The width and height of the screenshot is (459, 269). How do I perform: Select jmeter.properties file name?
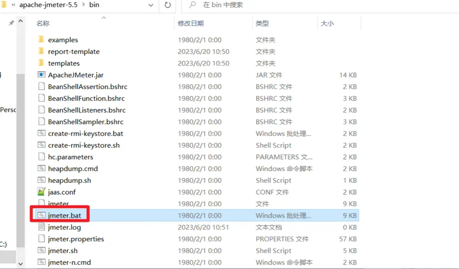pyautogui.click(x=76, y=239)
